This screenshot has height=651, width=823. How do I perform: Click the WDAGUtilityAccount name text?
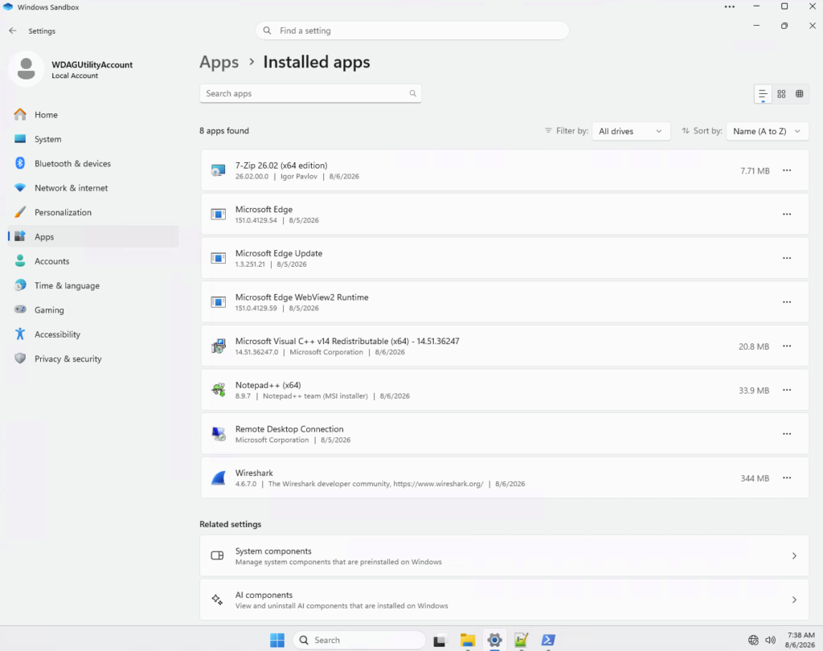92,64
